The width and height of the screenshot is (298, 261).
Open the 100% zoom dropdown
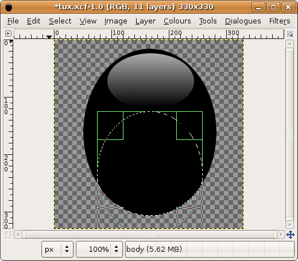(99, 249)
